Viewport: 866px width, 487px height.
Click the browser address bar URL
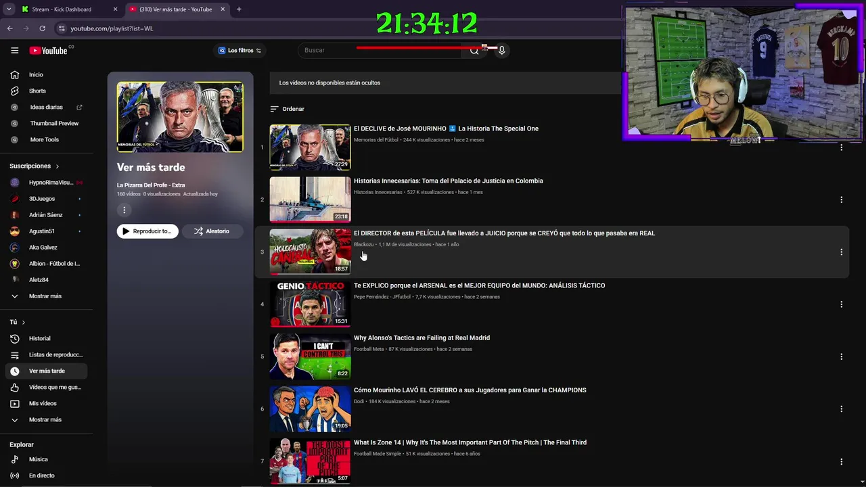click(x=112, y=28)
